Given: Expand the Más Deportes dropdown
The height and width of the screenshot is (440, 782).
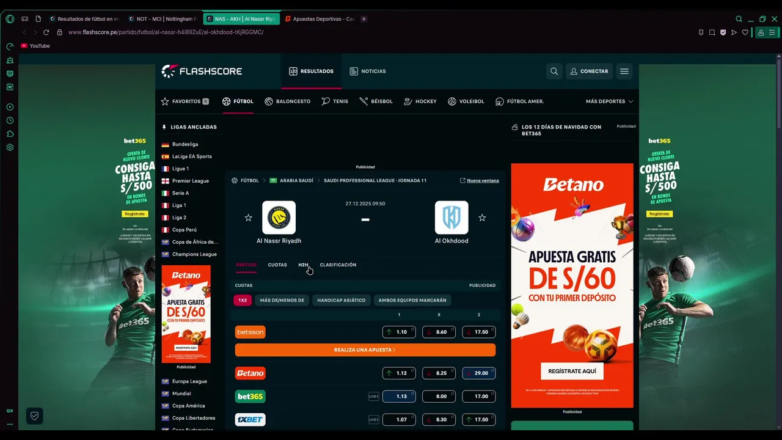Looking at the screenshot, I should tap(609, 101).
